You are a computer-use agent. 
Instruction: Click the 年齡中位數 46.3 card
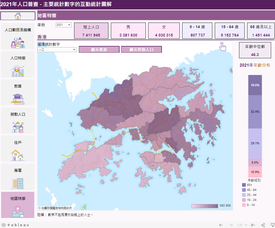(x=255, y=50)
